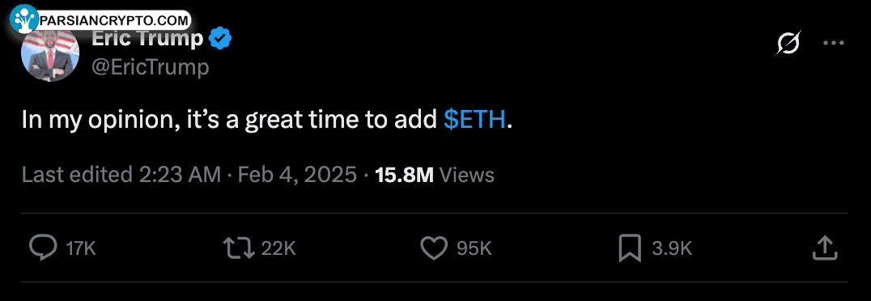Bookmark this tweet using the bookmark icon

pyautogui.click(x=630, y=248)
